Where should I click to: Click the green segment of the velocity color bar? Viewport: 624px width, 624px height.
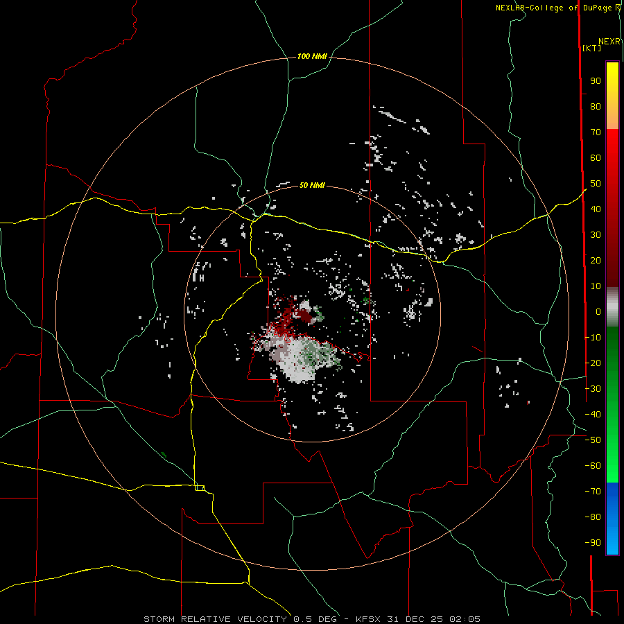pyautogui.click(x=612, y=405)
